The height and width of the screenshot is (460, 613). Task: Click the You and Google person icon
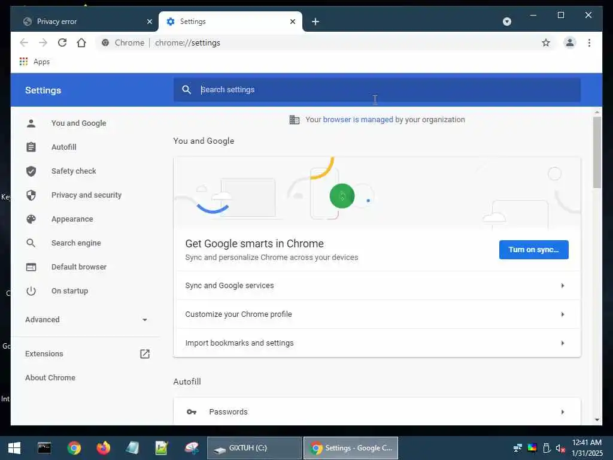pos(31,123)
